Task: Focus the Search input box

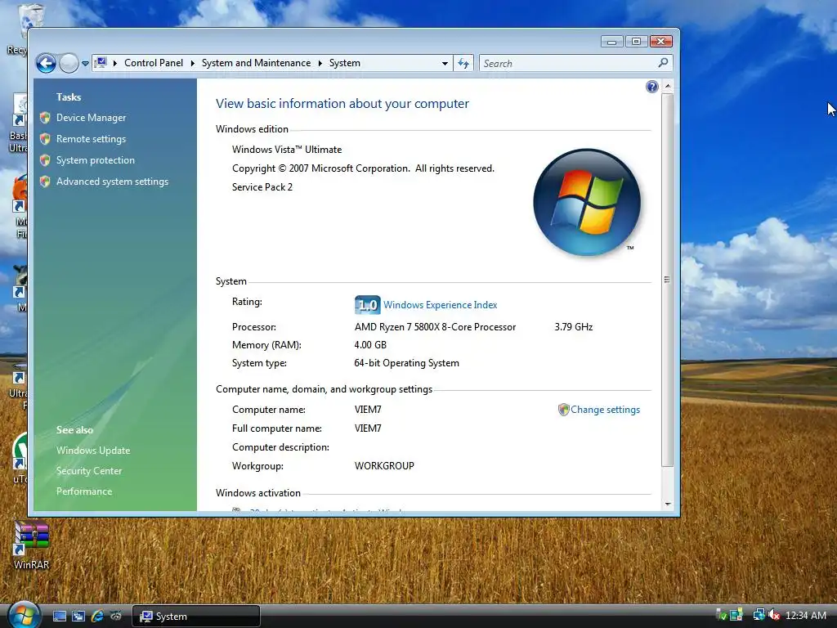Action: click(568, 64)
